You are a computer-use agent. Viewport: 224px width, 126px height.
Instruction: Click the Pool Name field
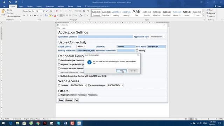[x=156, y=47]
